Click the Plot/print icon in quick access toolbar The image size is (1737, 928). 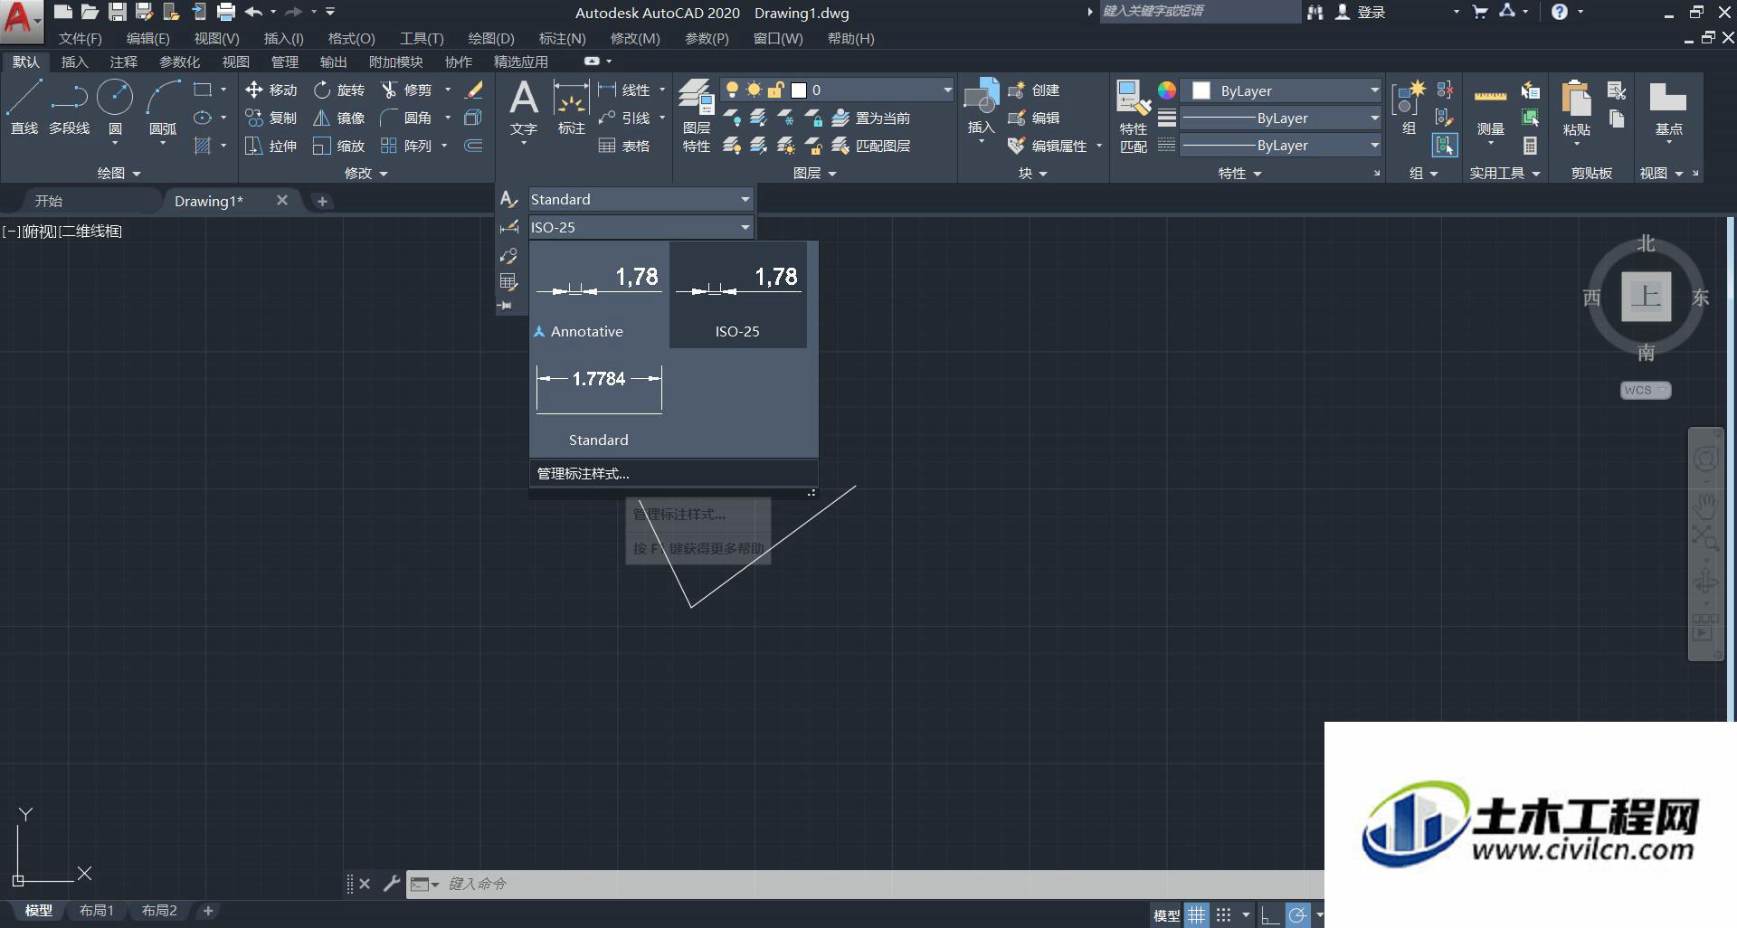226,12
